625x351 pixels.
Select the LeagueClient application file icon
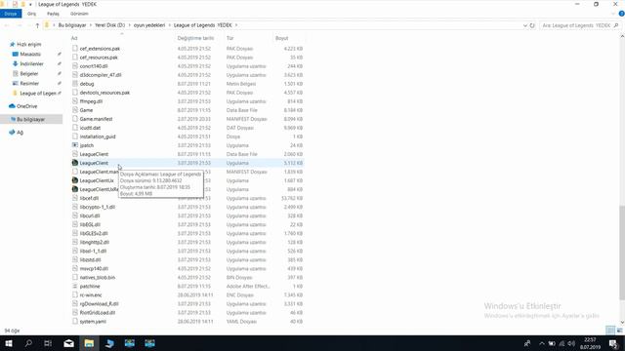click(x=75, y=163)
